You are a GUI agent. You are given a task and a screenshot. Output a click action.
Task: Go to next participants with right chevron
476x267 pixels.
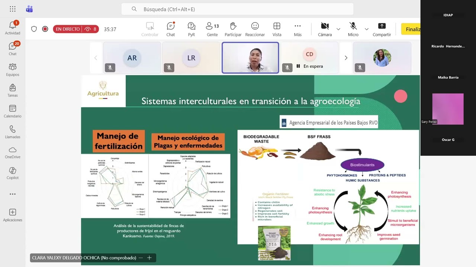coord(346,58)
